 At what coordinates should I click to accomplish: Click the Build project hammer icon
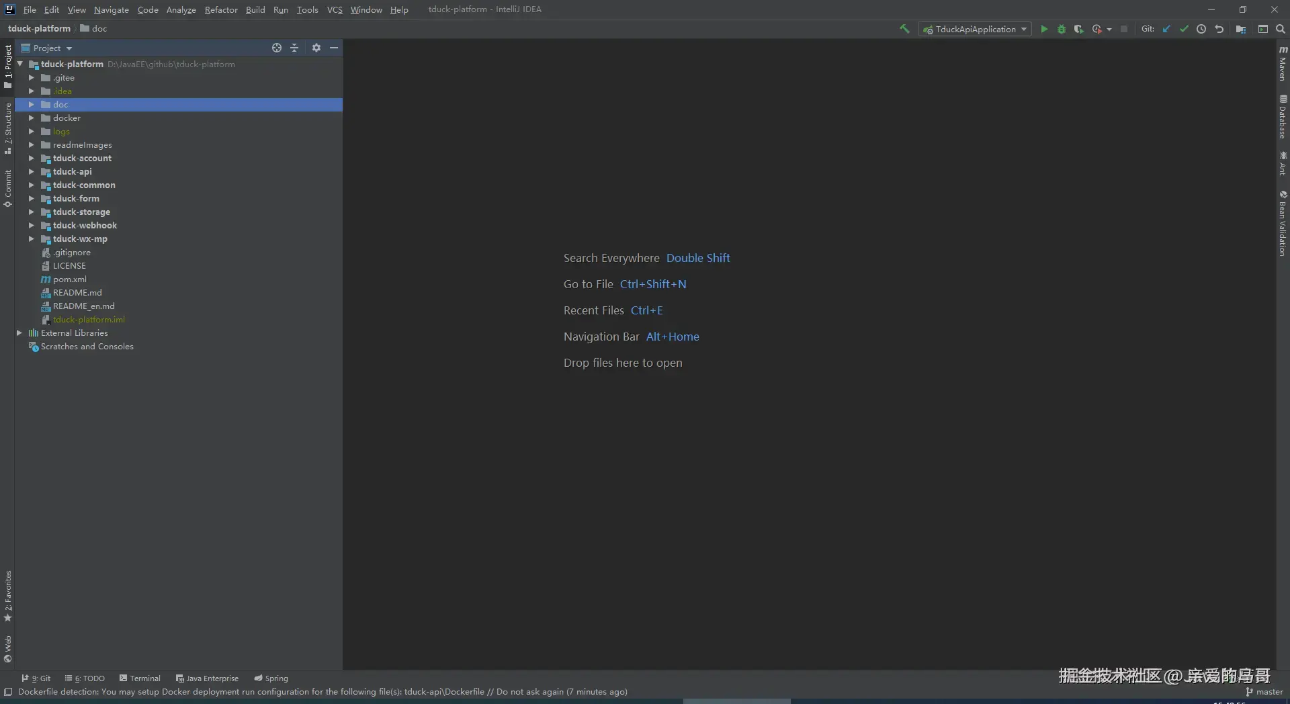click(x=904, y=29)
